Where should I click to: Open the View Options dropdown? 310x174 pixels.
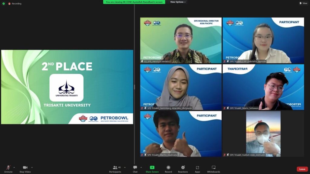[178, 2]
